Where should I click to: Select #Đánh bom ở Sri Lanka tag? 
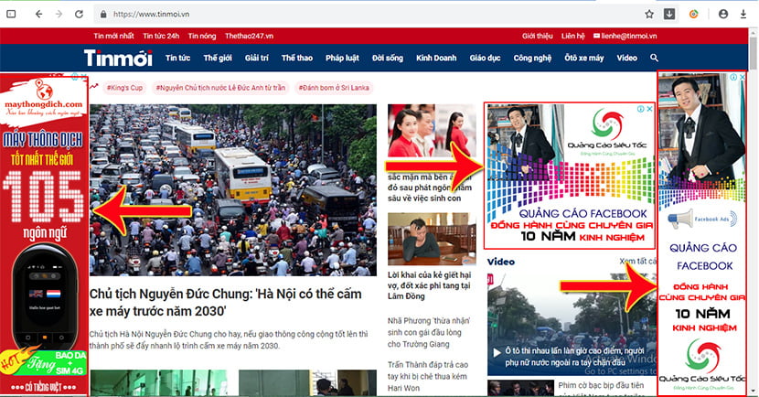(x=334, y=88)
